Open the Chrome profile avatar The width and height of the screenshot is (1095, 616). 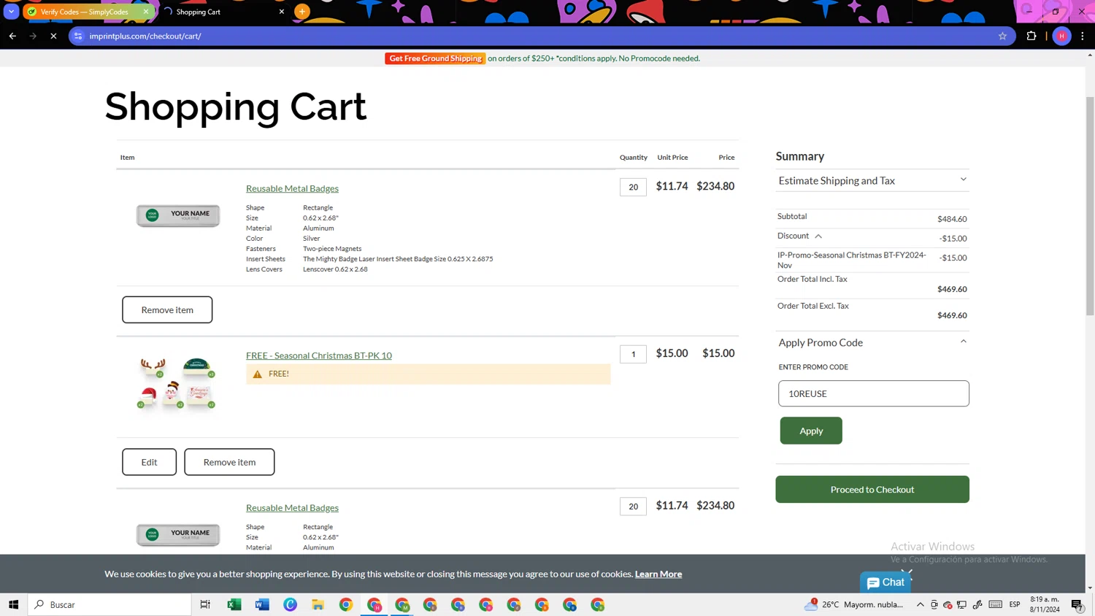pyautogui.click(x=1061, y=36)
